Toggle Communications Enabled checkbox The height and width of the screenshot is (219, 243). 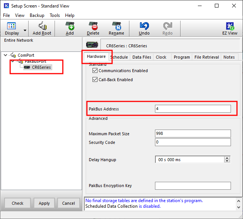tap(95, 71)
